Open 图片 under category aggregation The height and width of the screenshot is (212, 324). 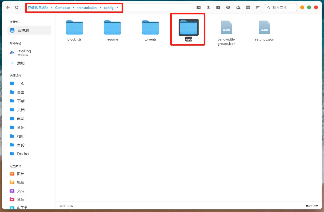pos(20,174)
